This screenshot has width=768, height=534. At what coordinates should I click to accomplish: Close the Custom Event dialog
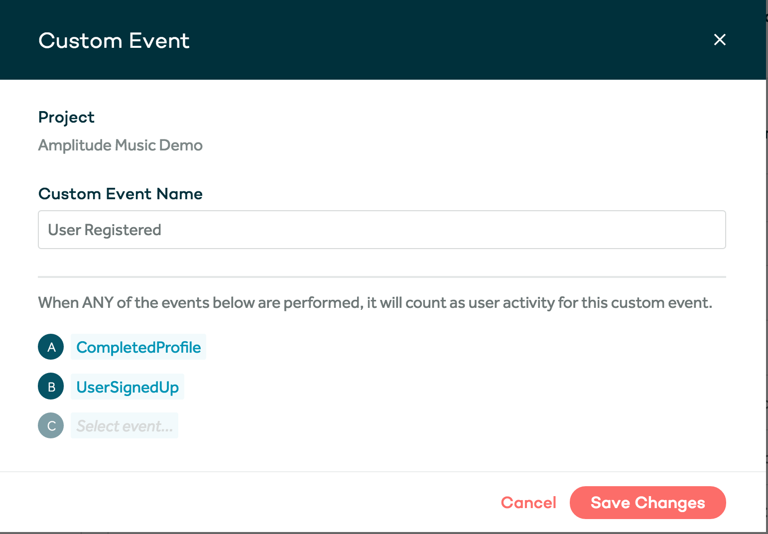tap(720, 40)
